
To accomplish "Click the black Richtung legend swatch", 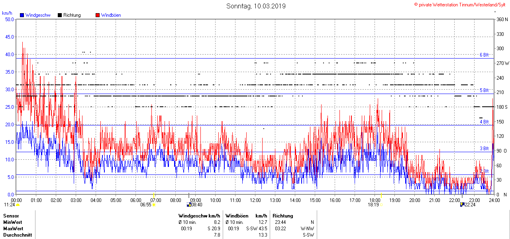I will 60,15.
